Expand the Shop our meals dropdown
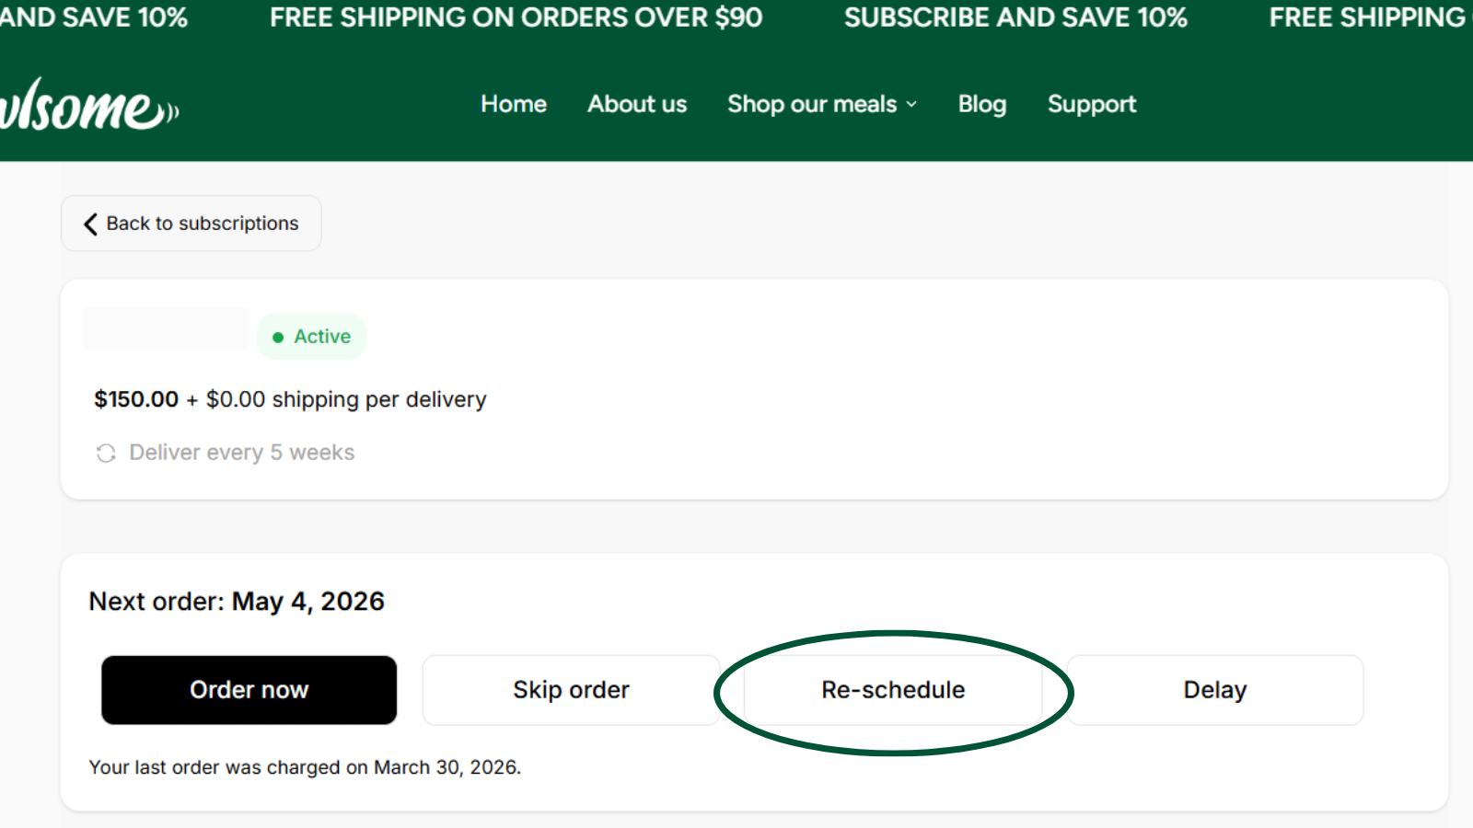 822,104
